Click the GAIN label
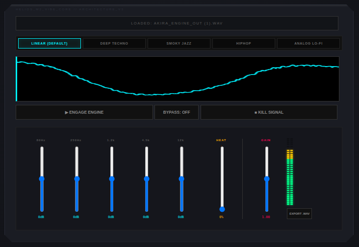The height and width of the screenshot is (247, 359). [266, 140]
